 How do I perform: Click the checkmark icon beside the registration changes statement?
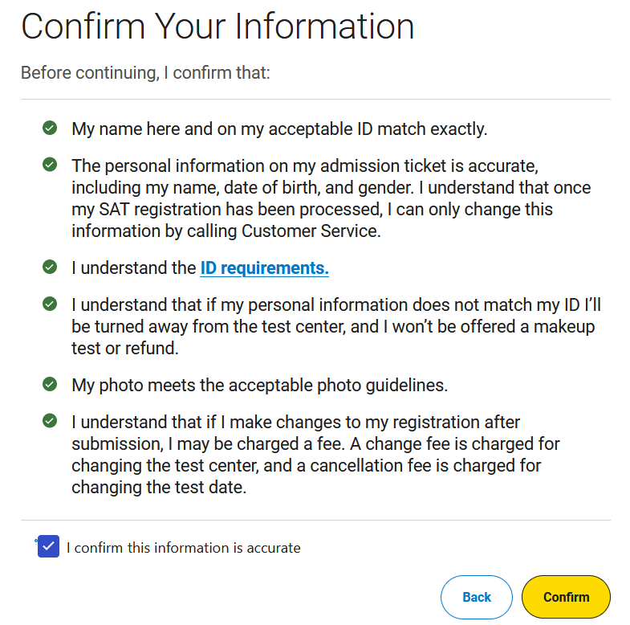pos(50,421)
